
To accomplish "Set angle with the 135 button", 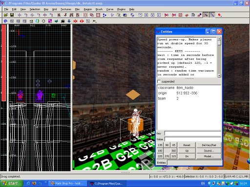I will coord(160,145).
